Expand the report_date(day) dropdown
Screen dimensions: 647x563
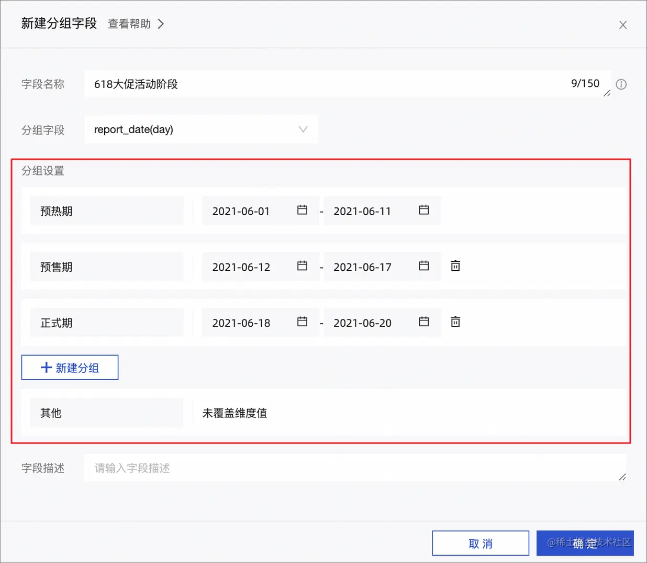[x=201, y=129]
